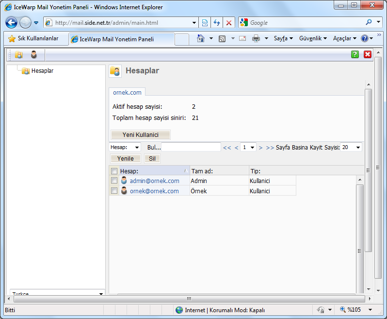Open the Güvenlik menu
Image resolution: width=387 pixels, height=319 pixels.
click(313, 38)
